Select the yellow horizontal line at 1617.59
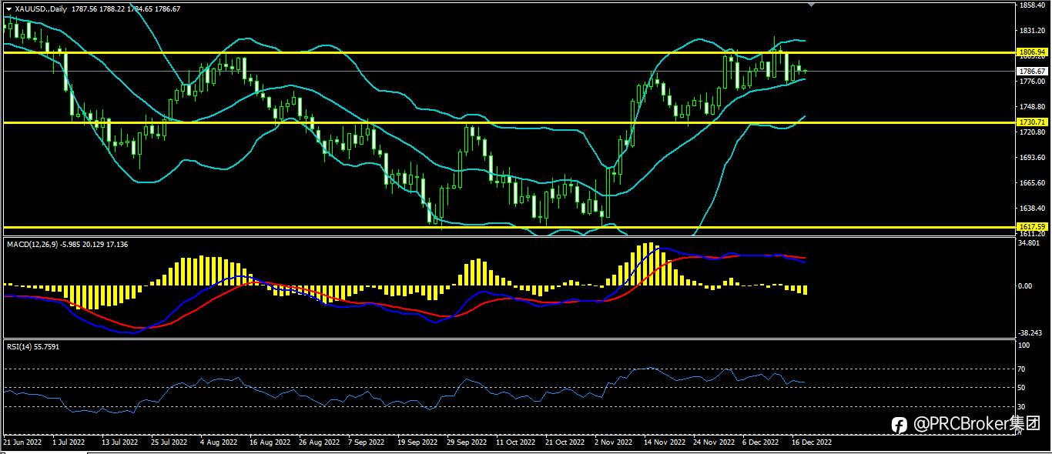This screenshot has width=1052, height=454. pyautogui.click(x=508, y=226)
